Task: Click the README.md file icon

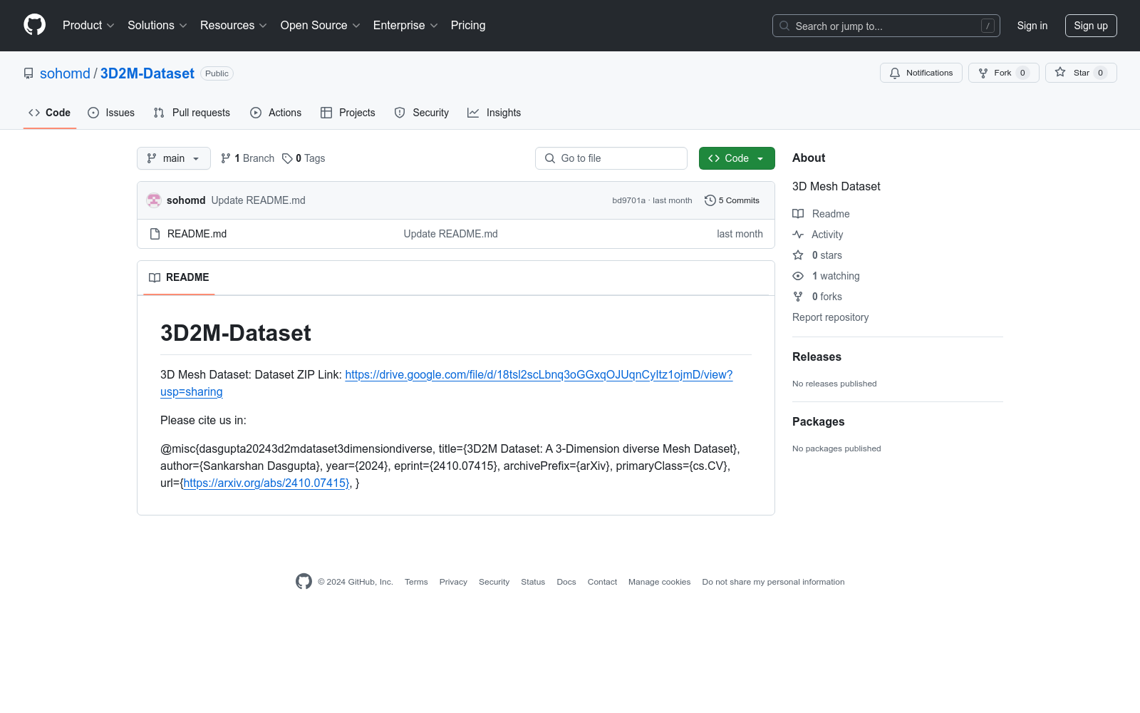Action: coord(155,234)
